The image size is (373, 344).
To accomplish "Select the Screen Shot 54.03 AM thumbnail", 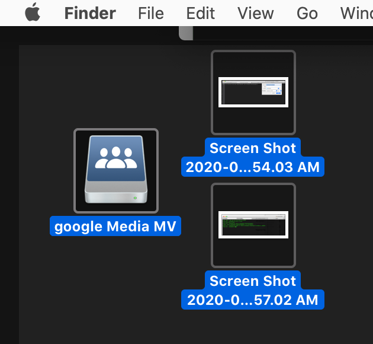I will tap(253, 93).
